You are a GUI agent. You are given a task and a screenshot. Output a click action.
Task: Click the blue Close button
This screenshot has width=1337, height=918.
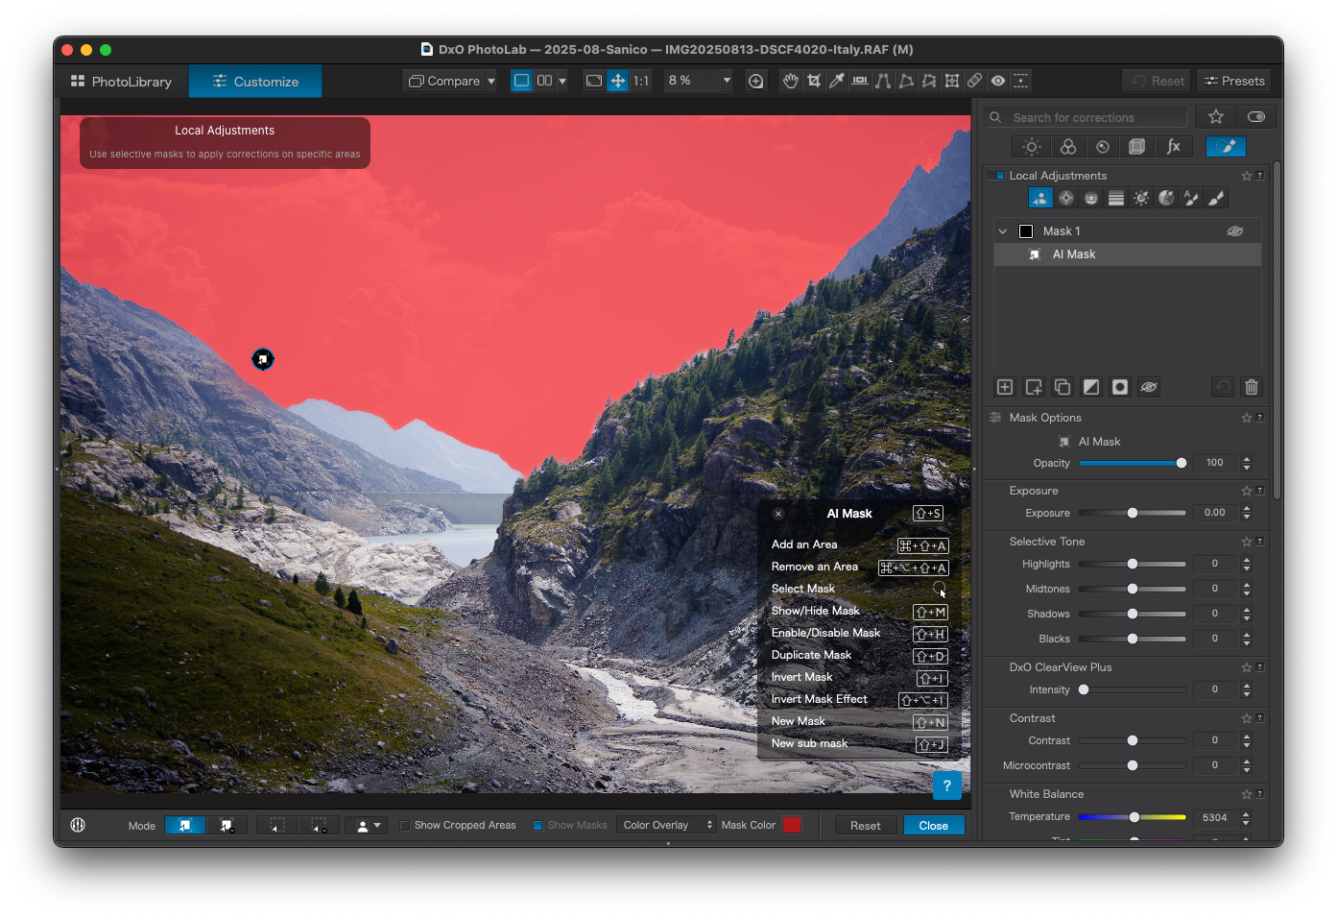[x=933, y=825]
